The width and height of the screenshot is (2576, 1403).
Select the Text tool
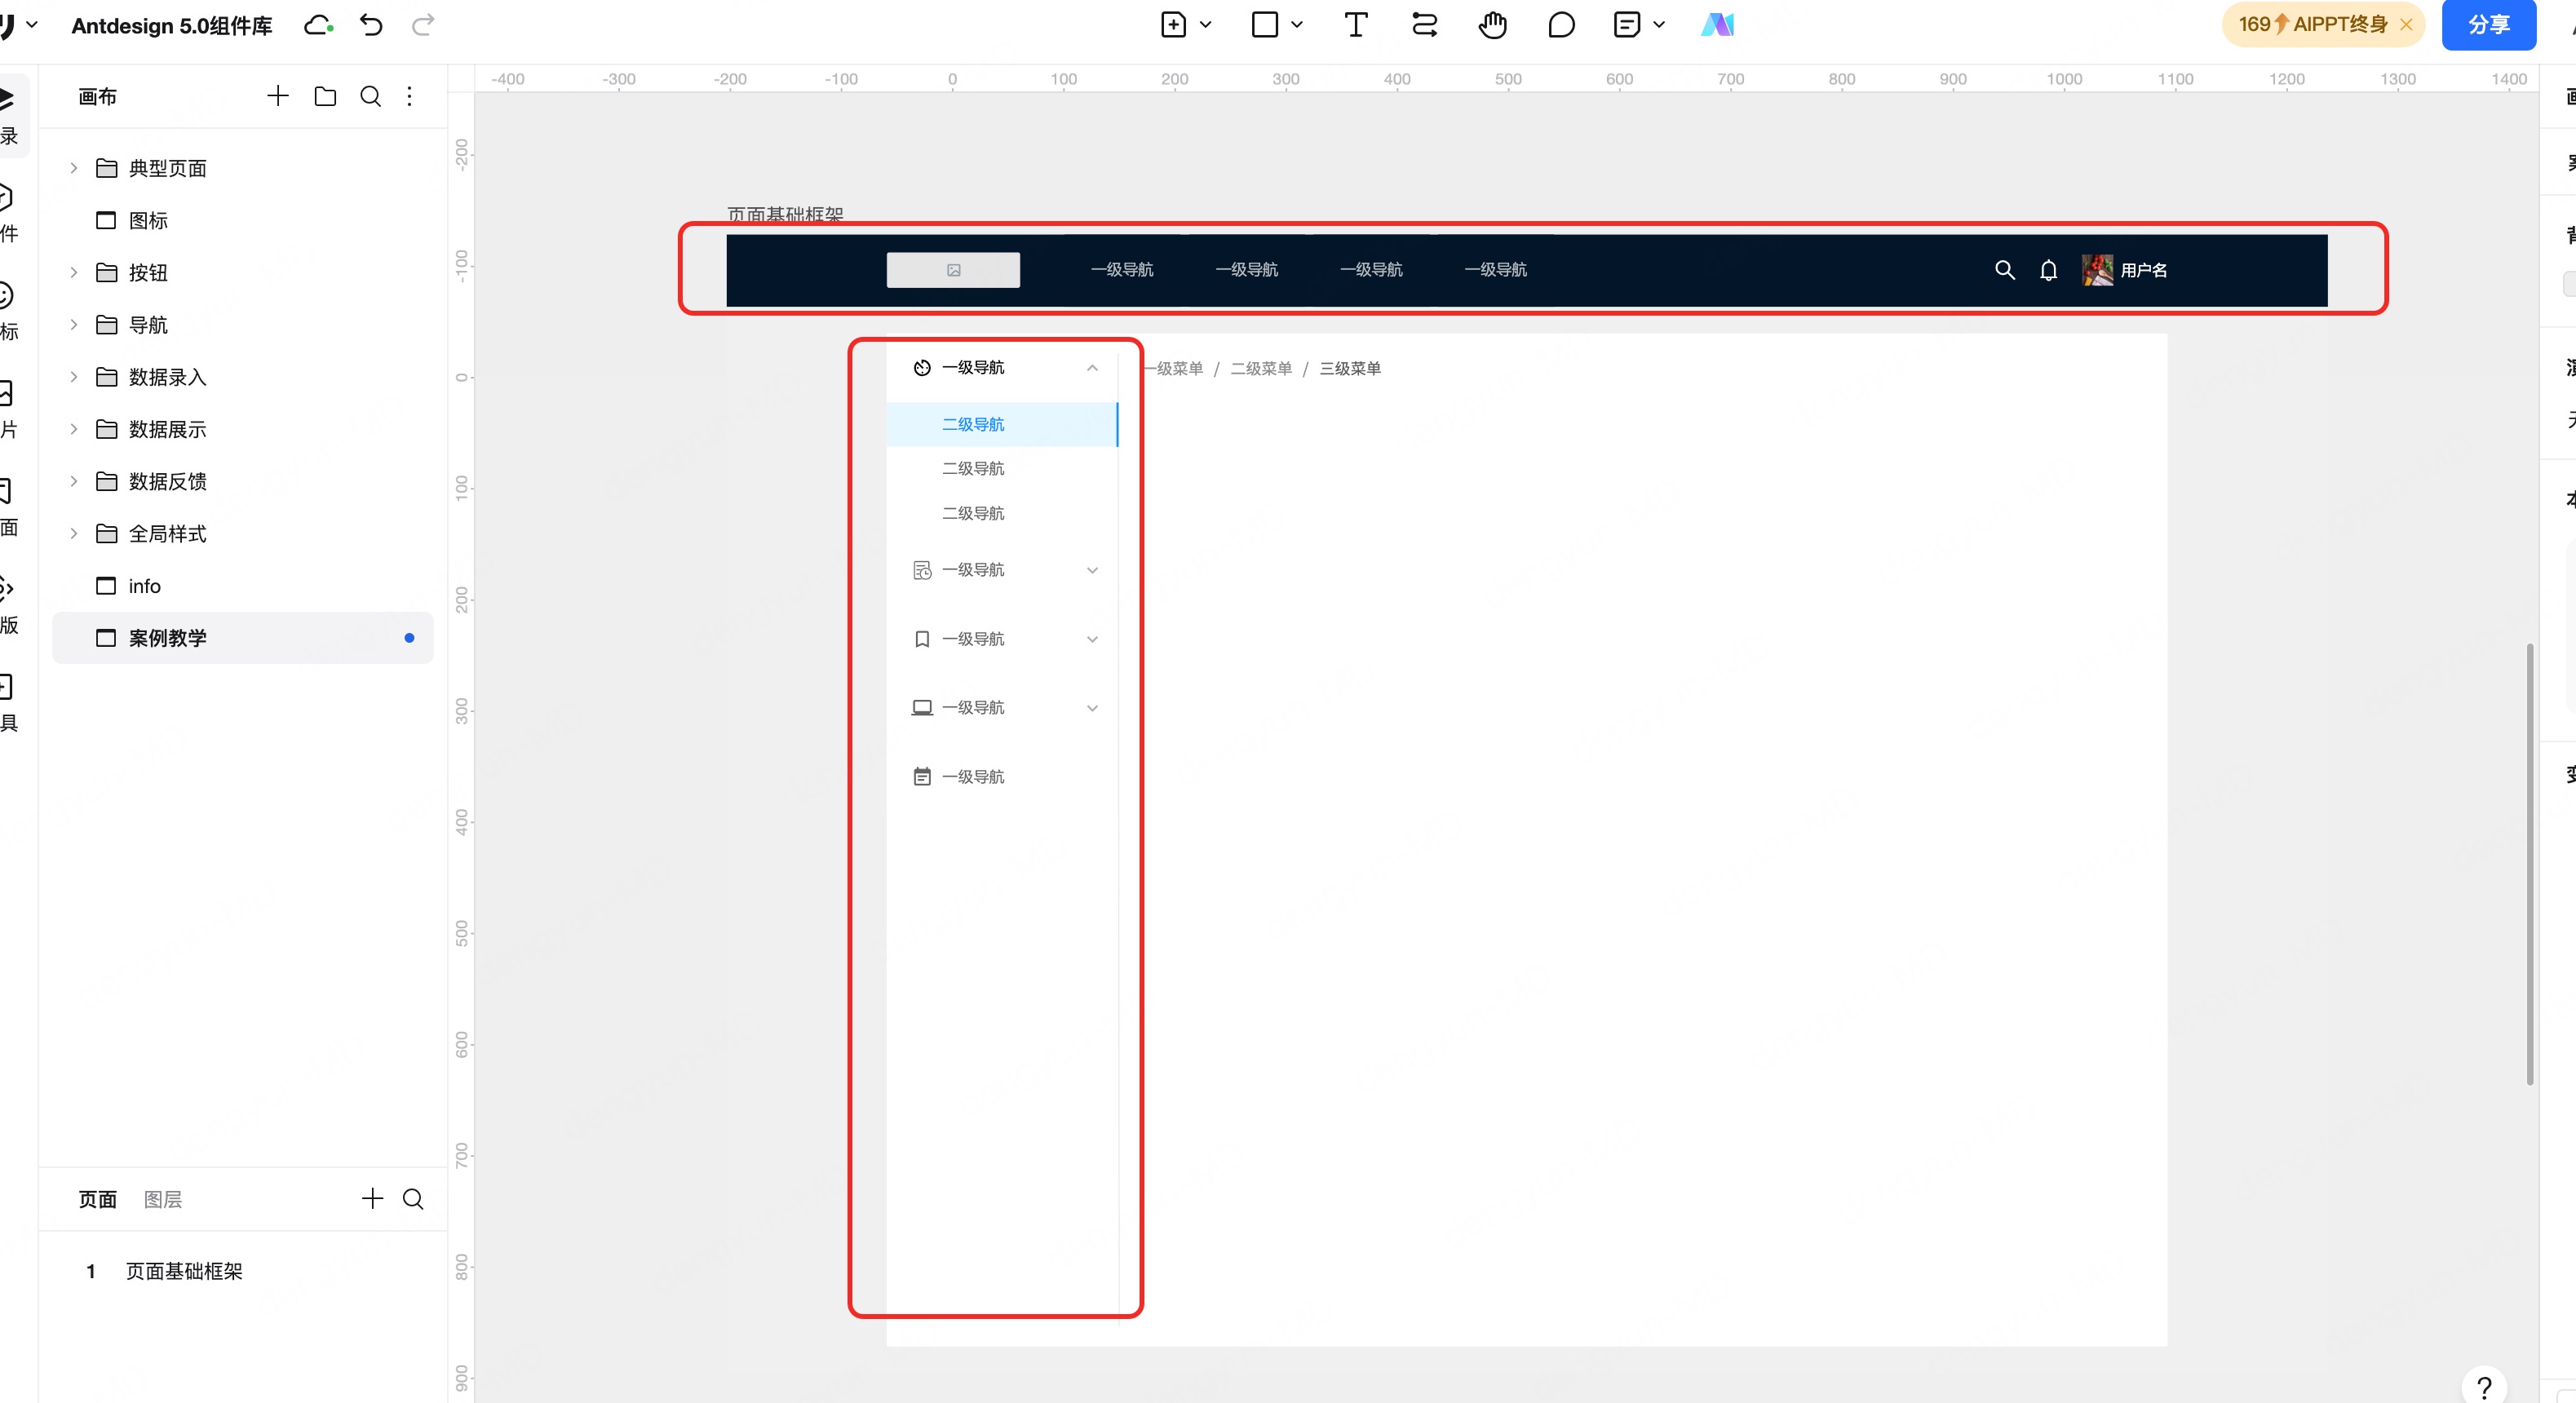pyautogui.click(x=1356, y=25)
